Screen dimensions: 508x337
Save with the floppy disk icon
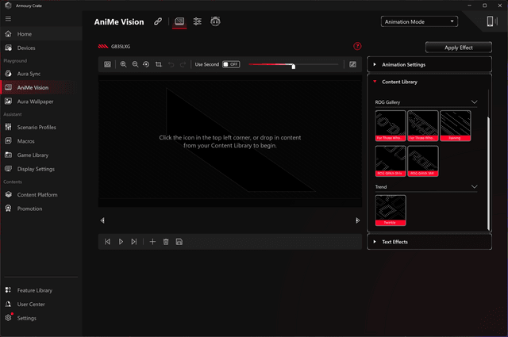(179, 242)
